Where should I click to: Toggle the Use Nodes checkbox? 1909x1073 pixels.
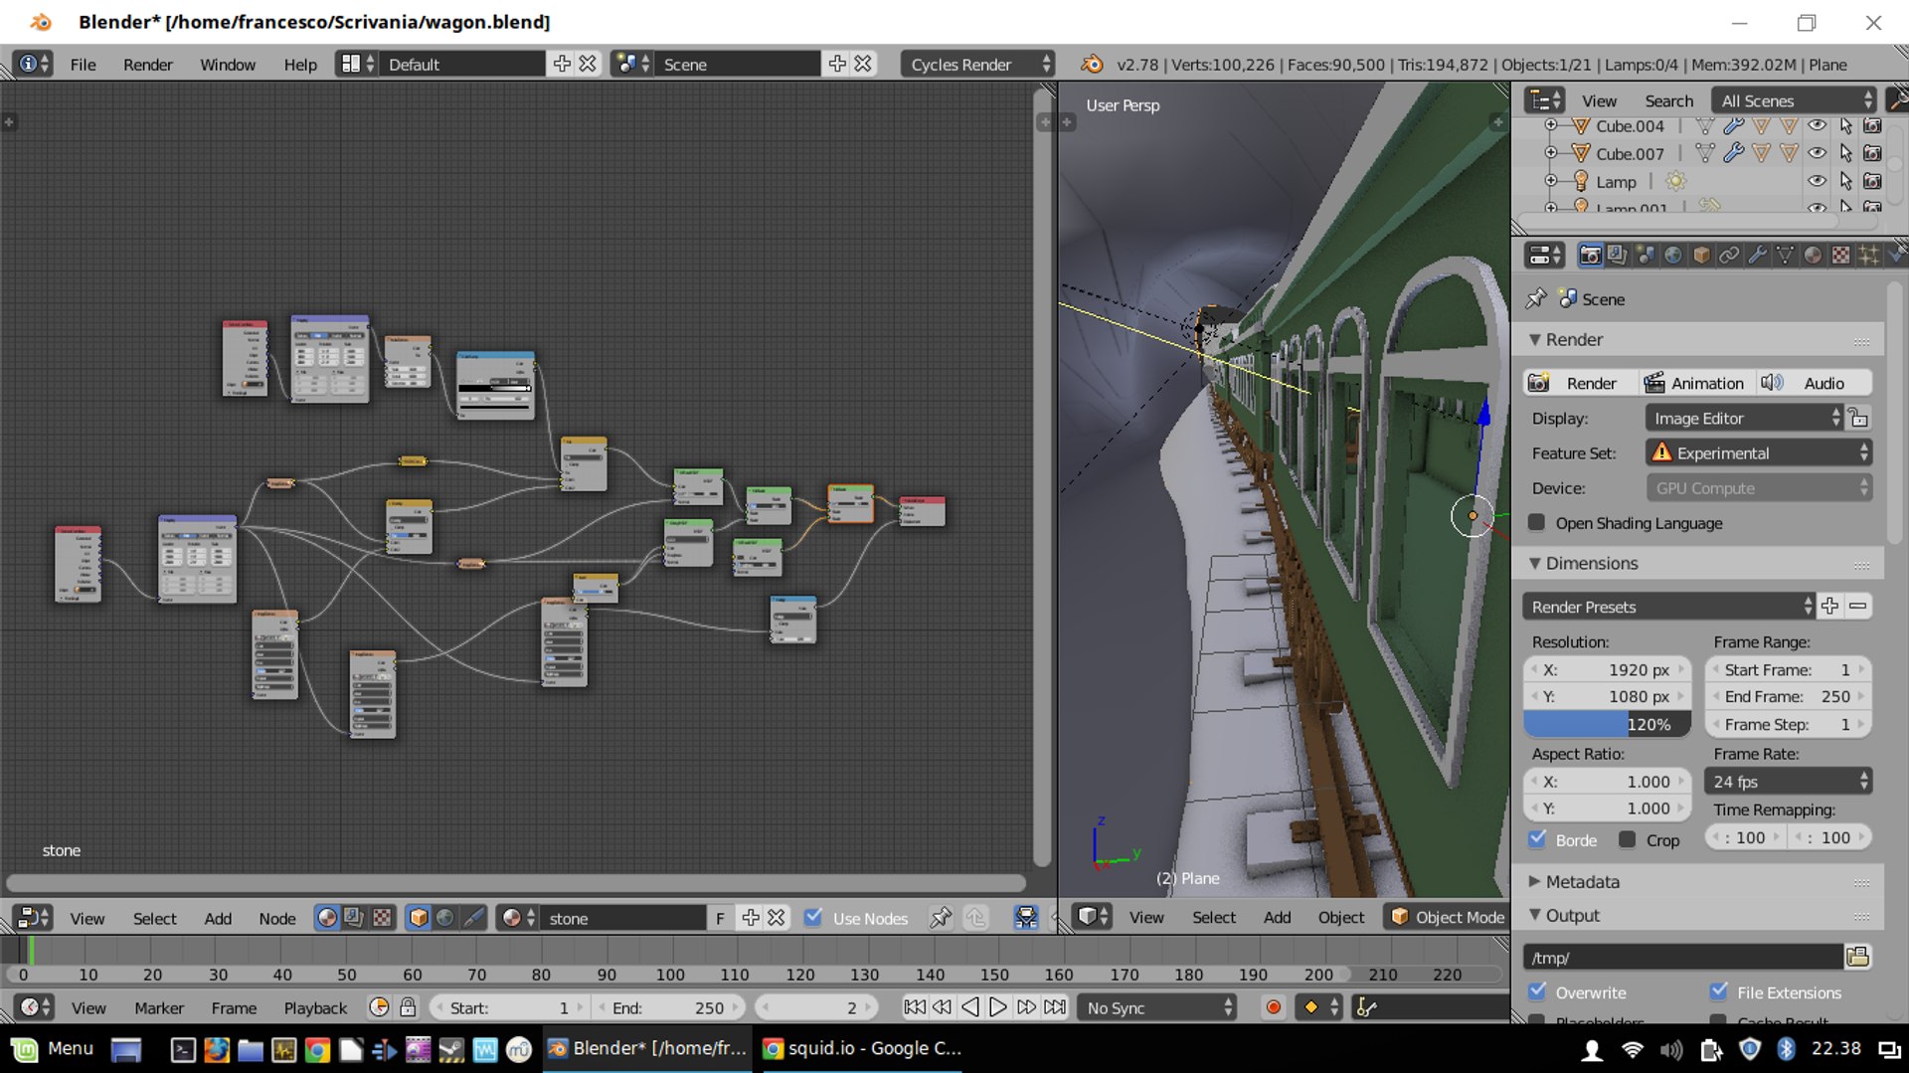coord(813,917)
